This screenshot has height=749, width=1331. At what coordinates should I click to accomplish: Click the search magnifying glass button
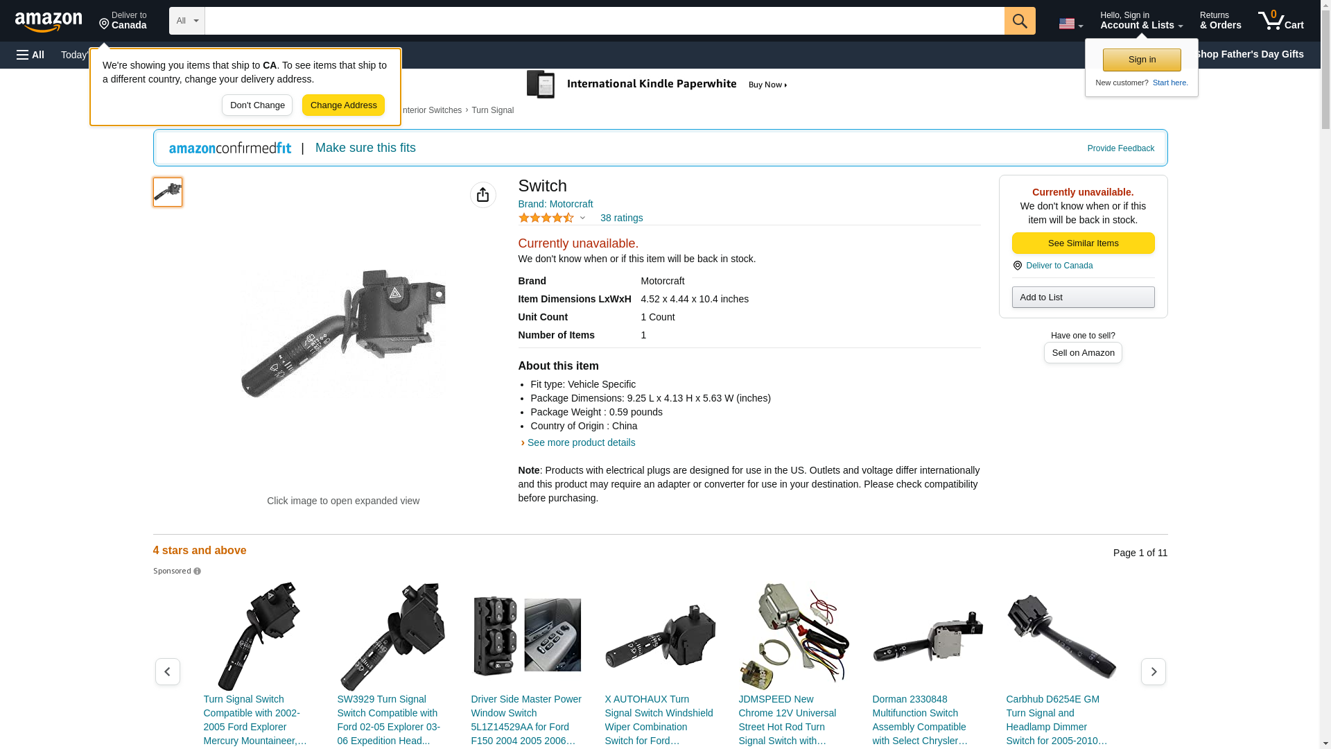1019,21
